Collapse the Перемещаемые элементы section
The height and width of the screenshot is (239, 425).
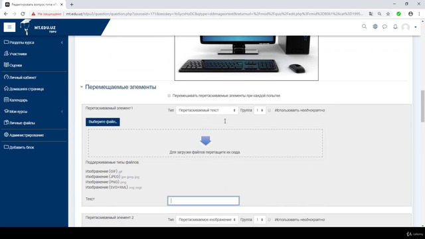(82, 87)
